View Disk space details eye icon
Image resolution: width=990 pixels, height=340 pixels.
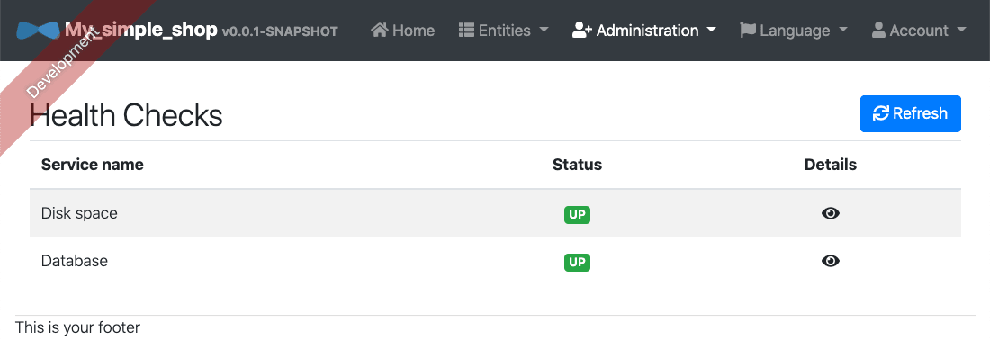click(x=831, y=213)
